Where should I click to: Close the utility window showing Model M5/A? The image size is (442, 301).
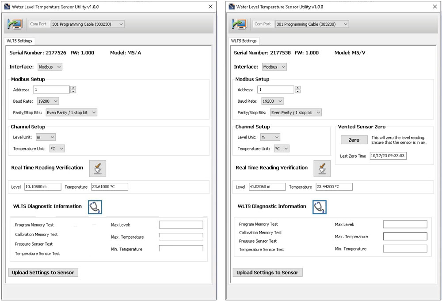(210, 7)
